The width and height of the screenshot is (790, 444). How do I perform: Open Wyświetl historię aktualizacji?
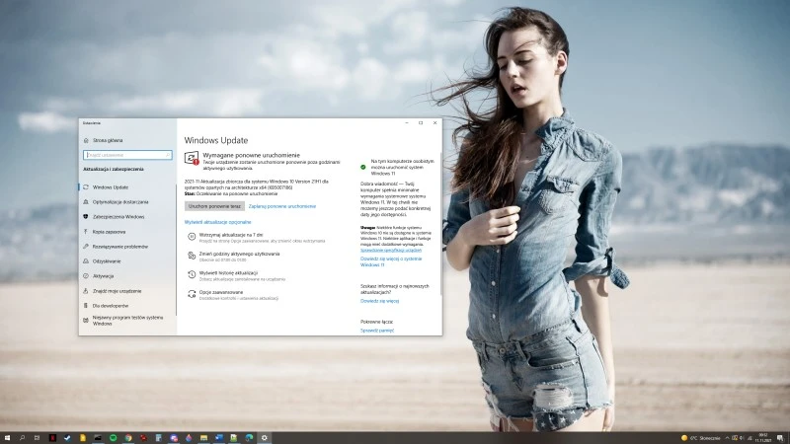(228, 273)
